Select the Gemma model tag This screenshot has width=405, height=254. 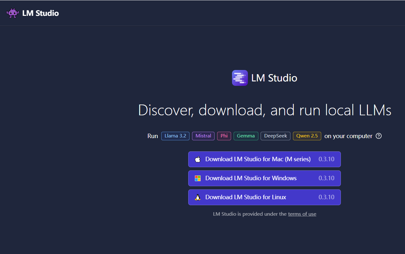pos(246,136)
